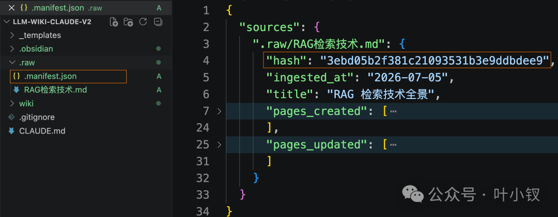Click the "pages_updated" key text
This screenshot has height=217, width=558.
point(316,144)
